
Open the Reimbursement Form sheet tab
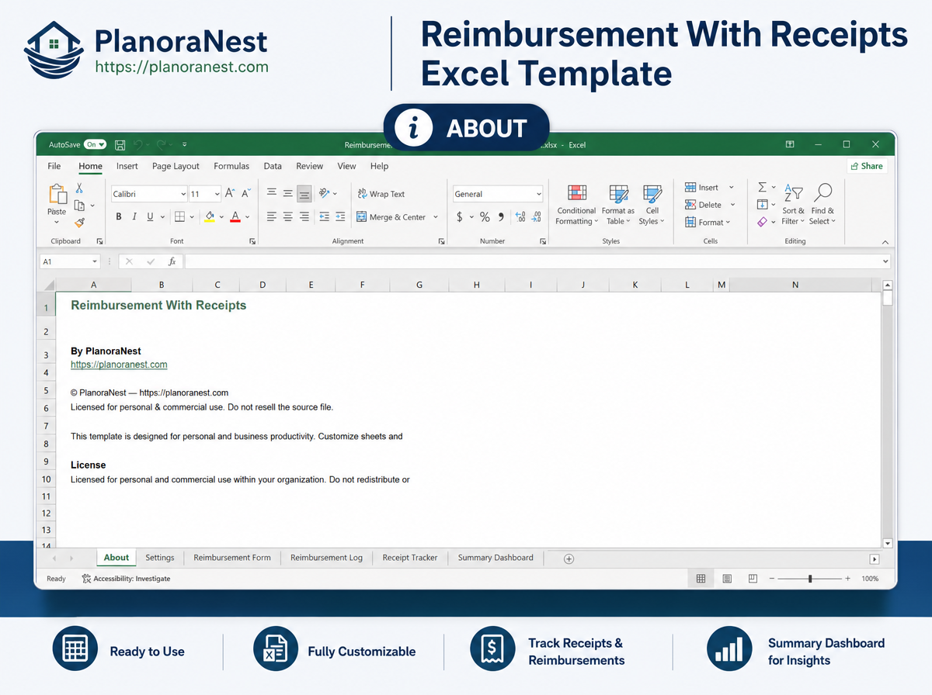pos(232,558)
